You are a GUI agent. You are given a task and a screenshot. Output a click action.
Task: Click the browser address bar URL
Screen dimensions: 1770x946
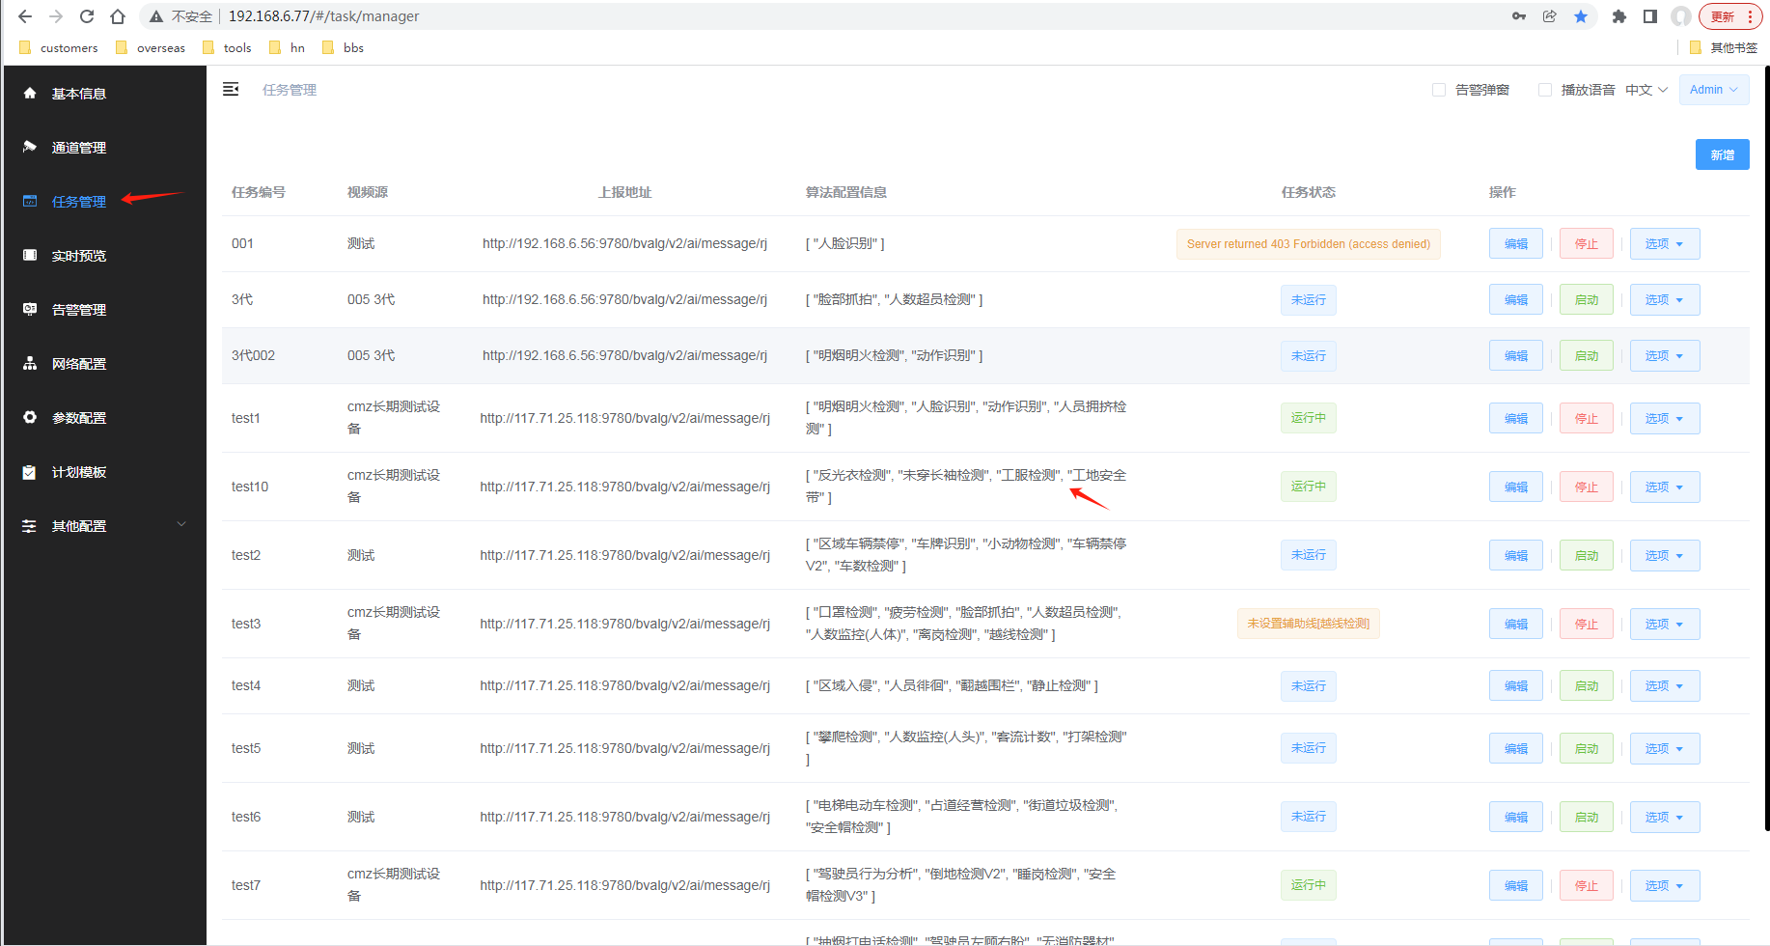tap(323, 16)
